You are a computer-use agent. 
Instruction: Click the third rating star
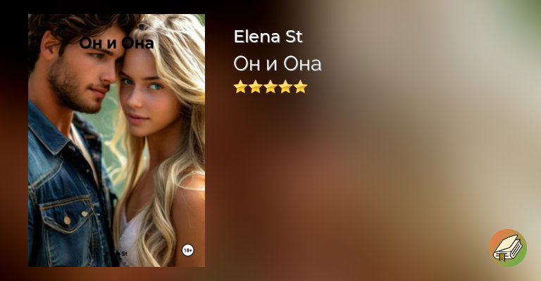[x=270, y=86]
